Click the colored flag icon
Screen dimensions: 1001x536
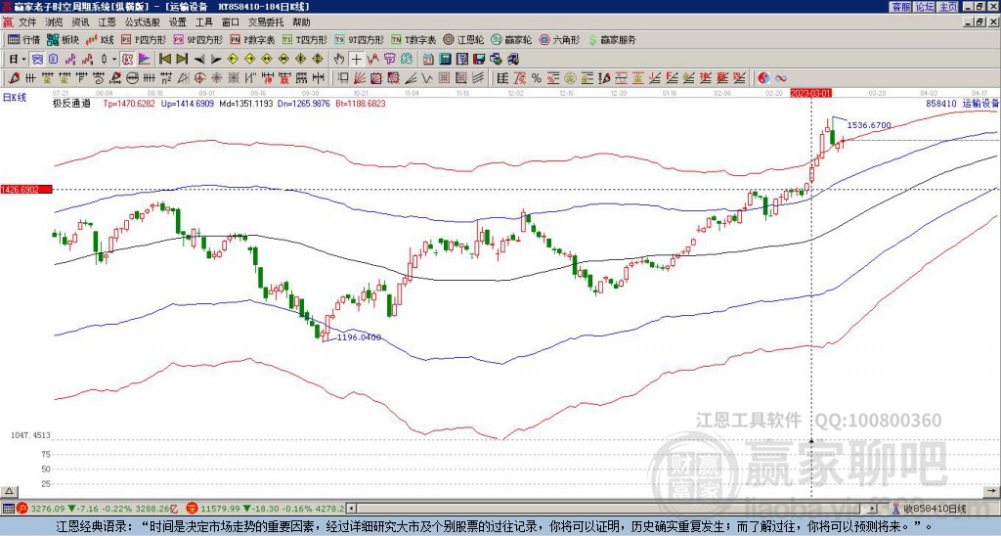pos(145,60)
